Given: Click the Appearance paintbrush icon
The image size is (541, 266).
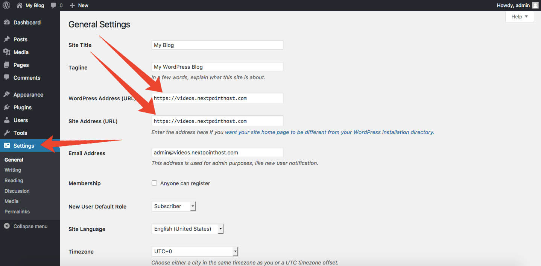Looking at the screenshot, I should (x=7, y=94).
